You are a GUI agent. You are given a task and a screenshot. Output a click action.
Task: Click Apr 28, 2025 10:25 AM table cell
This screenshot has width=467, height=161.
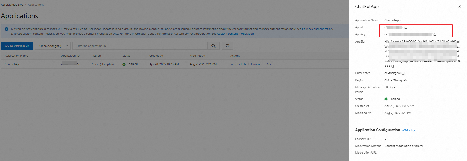pyautogui.click(x=164, y=64)
